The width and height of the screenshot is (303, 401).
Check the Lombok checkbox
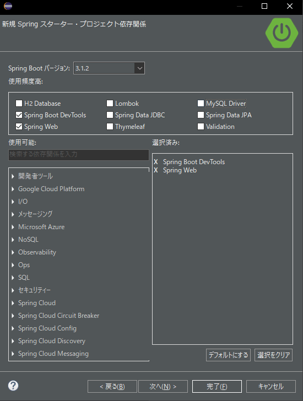tap(110, 104)
